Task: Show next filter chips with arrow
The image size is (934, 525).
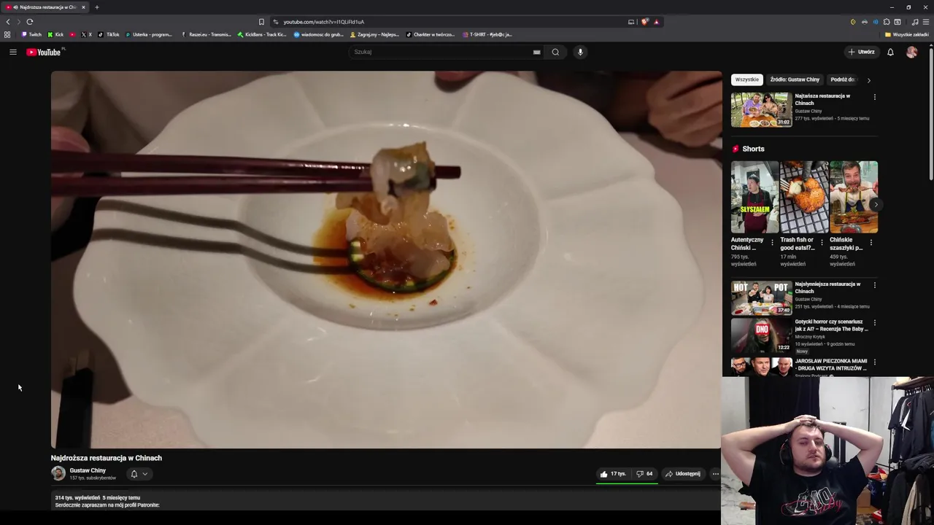Action: pos(868,80)
